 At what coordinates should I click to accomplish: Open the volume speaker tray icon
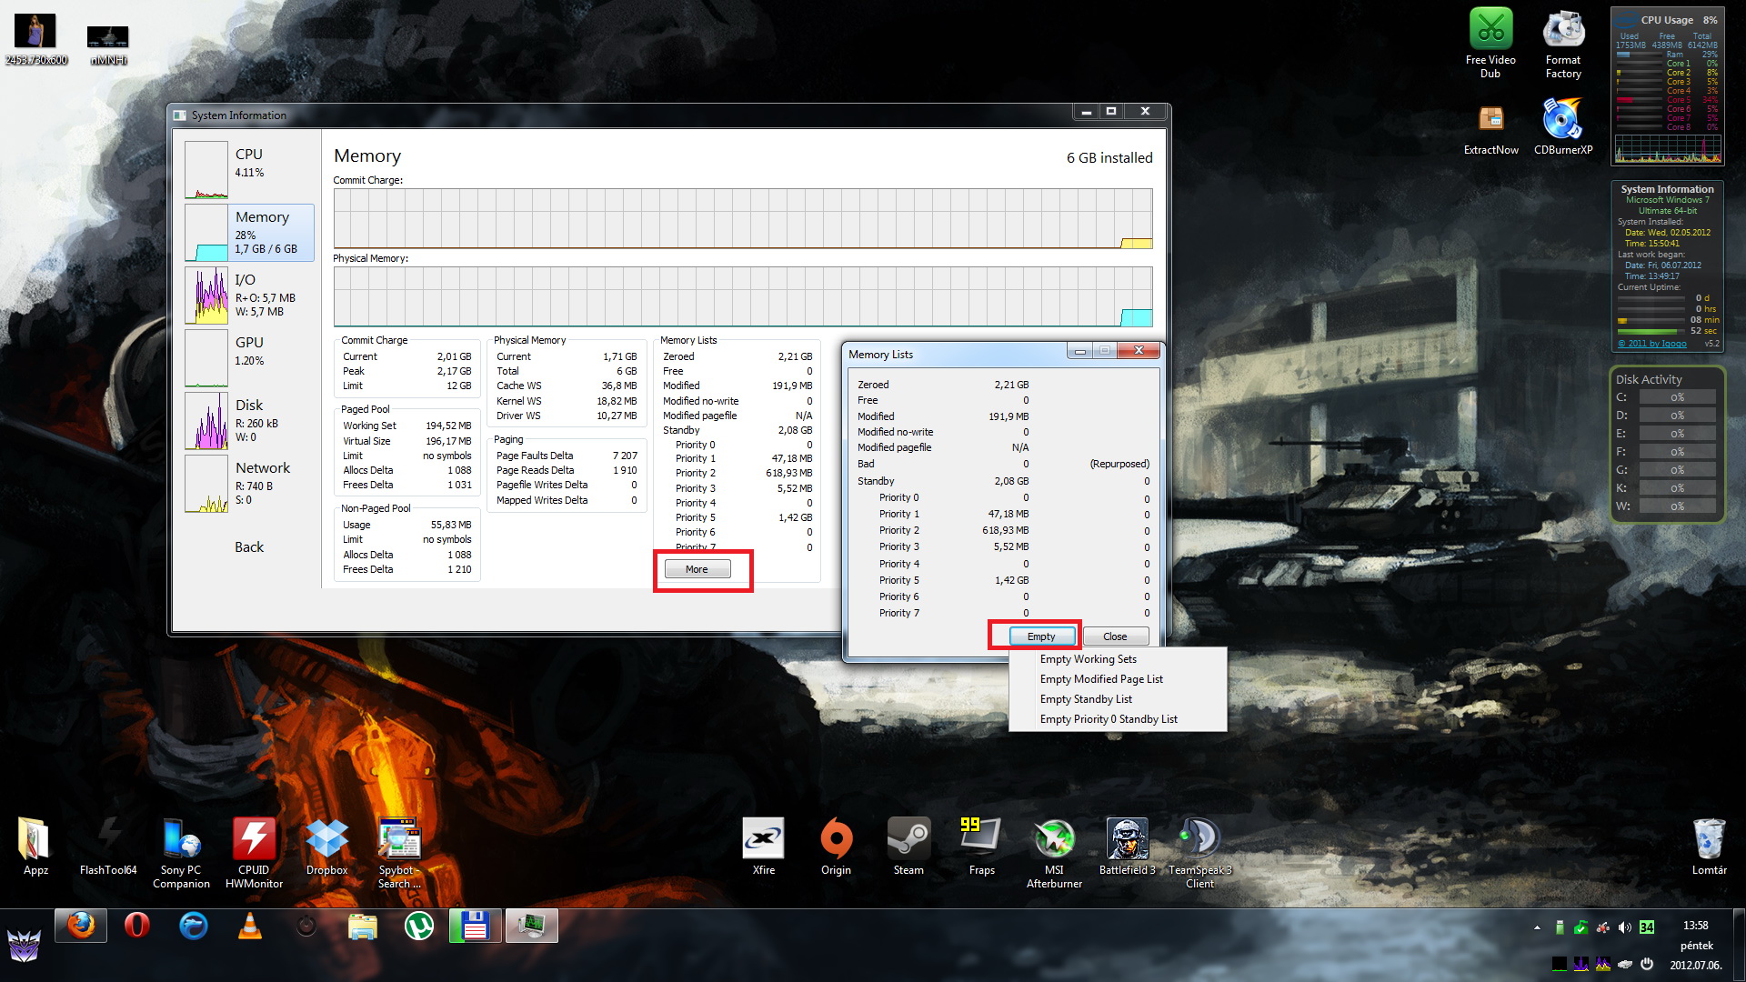[1625, 927]
